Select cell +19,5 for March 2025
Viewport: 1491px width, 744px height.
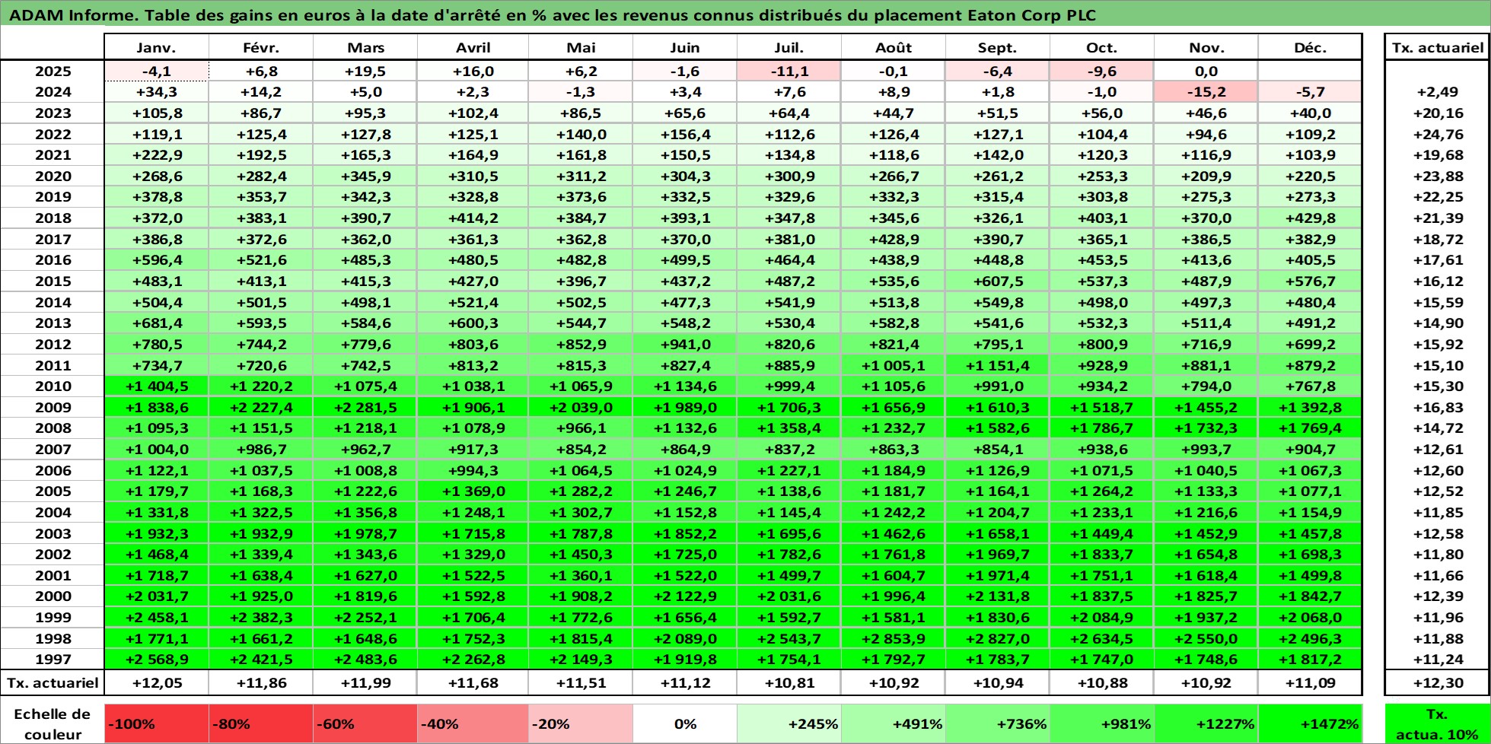pos(365,72)
